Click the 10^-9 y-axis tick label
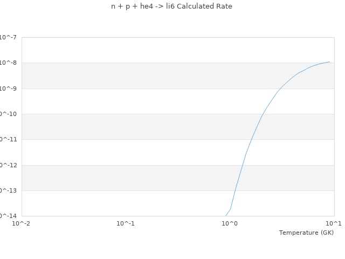The height and width of the screenshot is (259, 345). 9,88
